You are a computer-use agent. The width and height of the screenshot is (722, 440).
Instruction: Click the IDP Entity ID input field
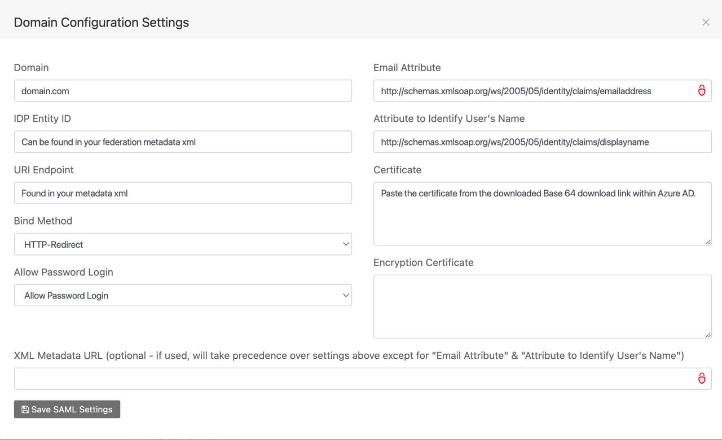click(183, 142)
